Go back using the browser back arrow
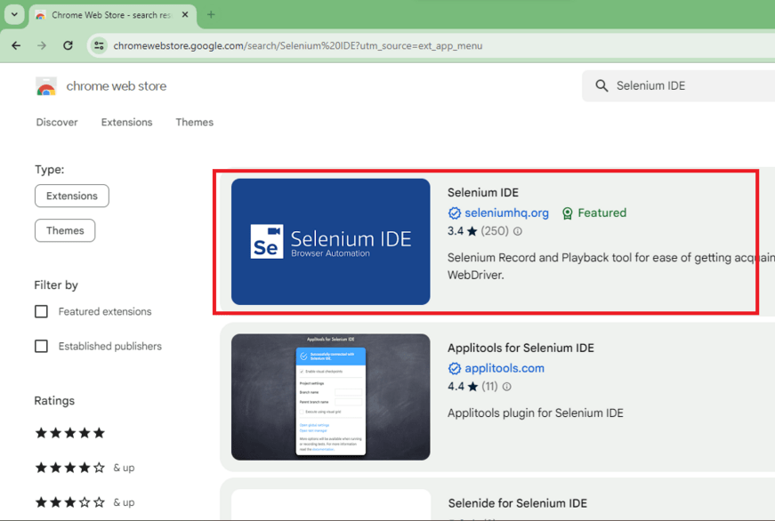This screenshot has height=521, width=775. tap(16, 45)
